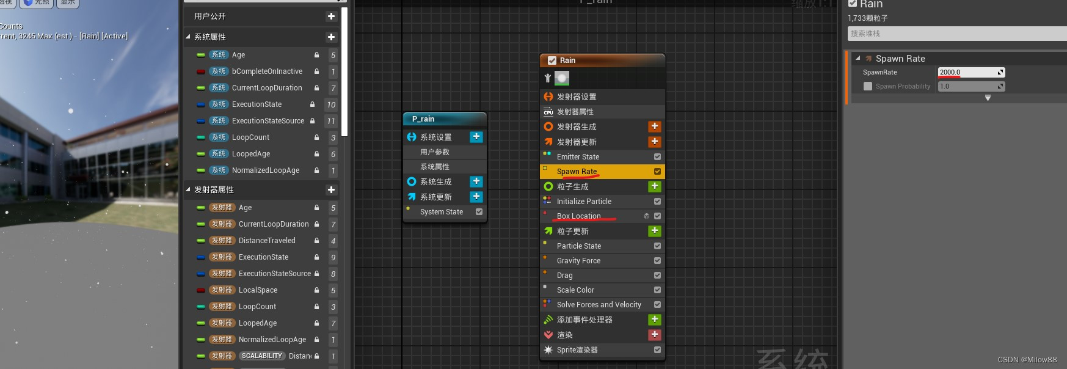This screenshot has height=369, width=1067.
Task: Add a module to 粒子生成 with plus icon
Action: [x=654, y=186]
